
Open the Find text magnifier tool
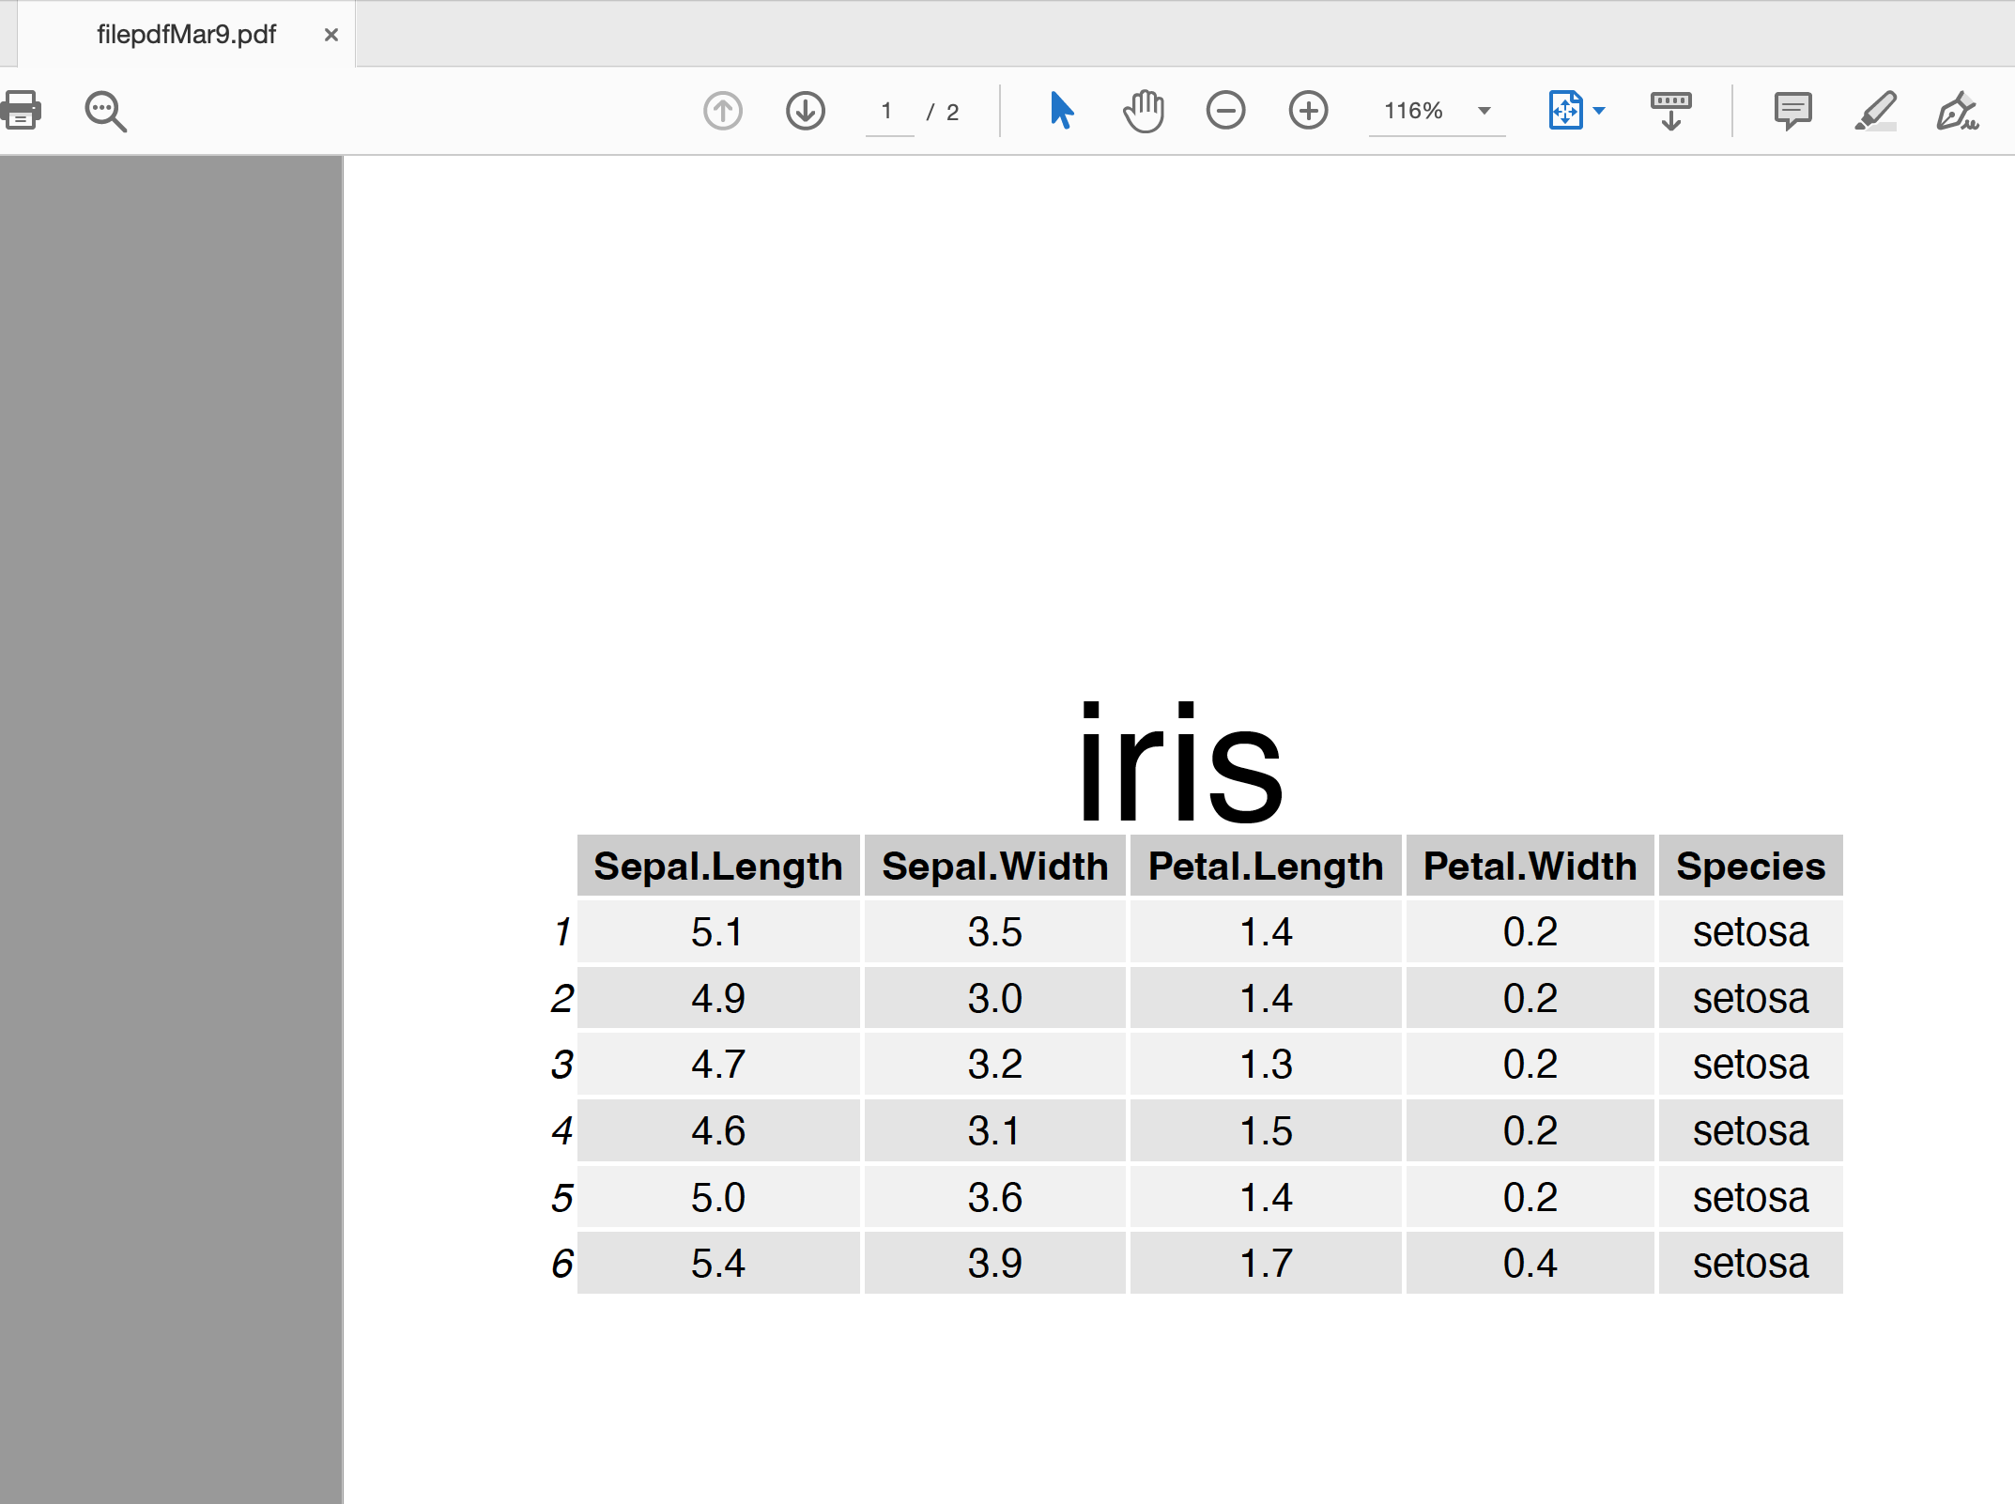105,111
